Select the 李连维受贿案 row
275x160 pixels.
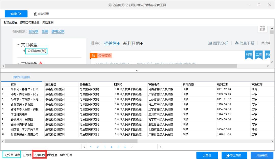137,114
